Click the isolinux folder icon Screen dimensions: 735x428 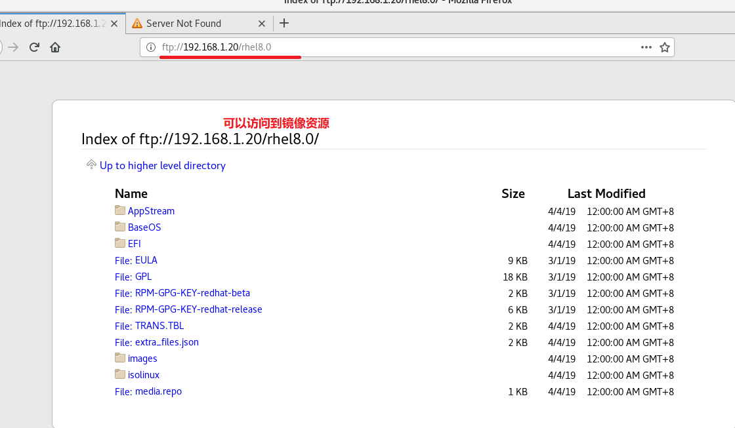pos(120,374)
